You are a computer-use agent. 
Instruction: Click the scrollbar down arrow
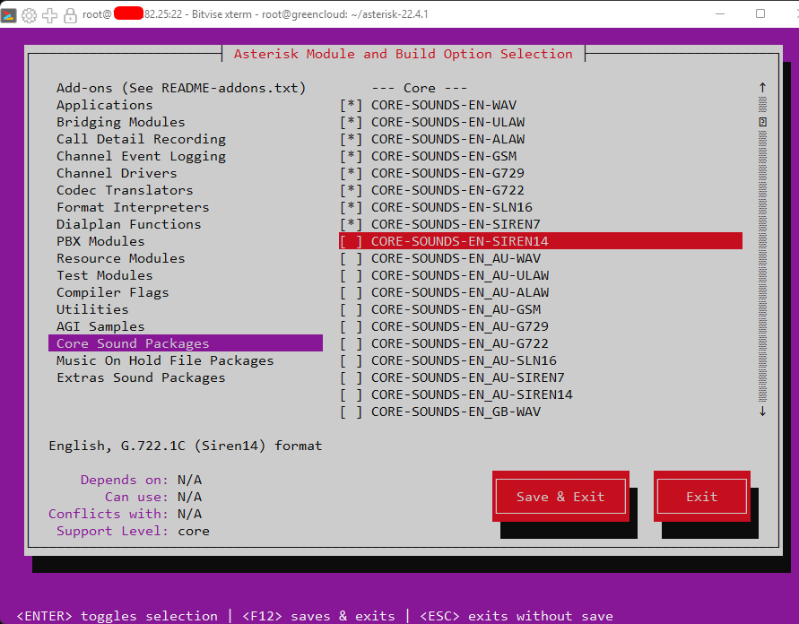(762, 412)
